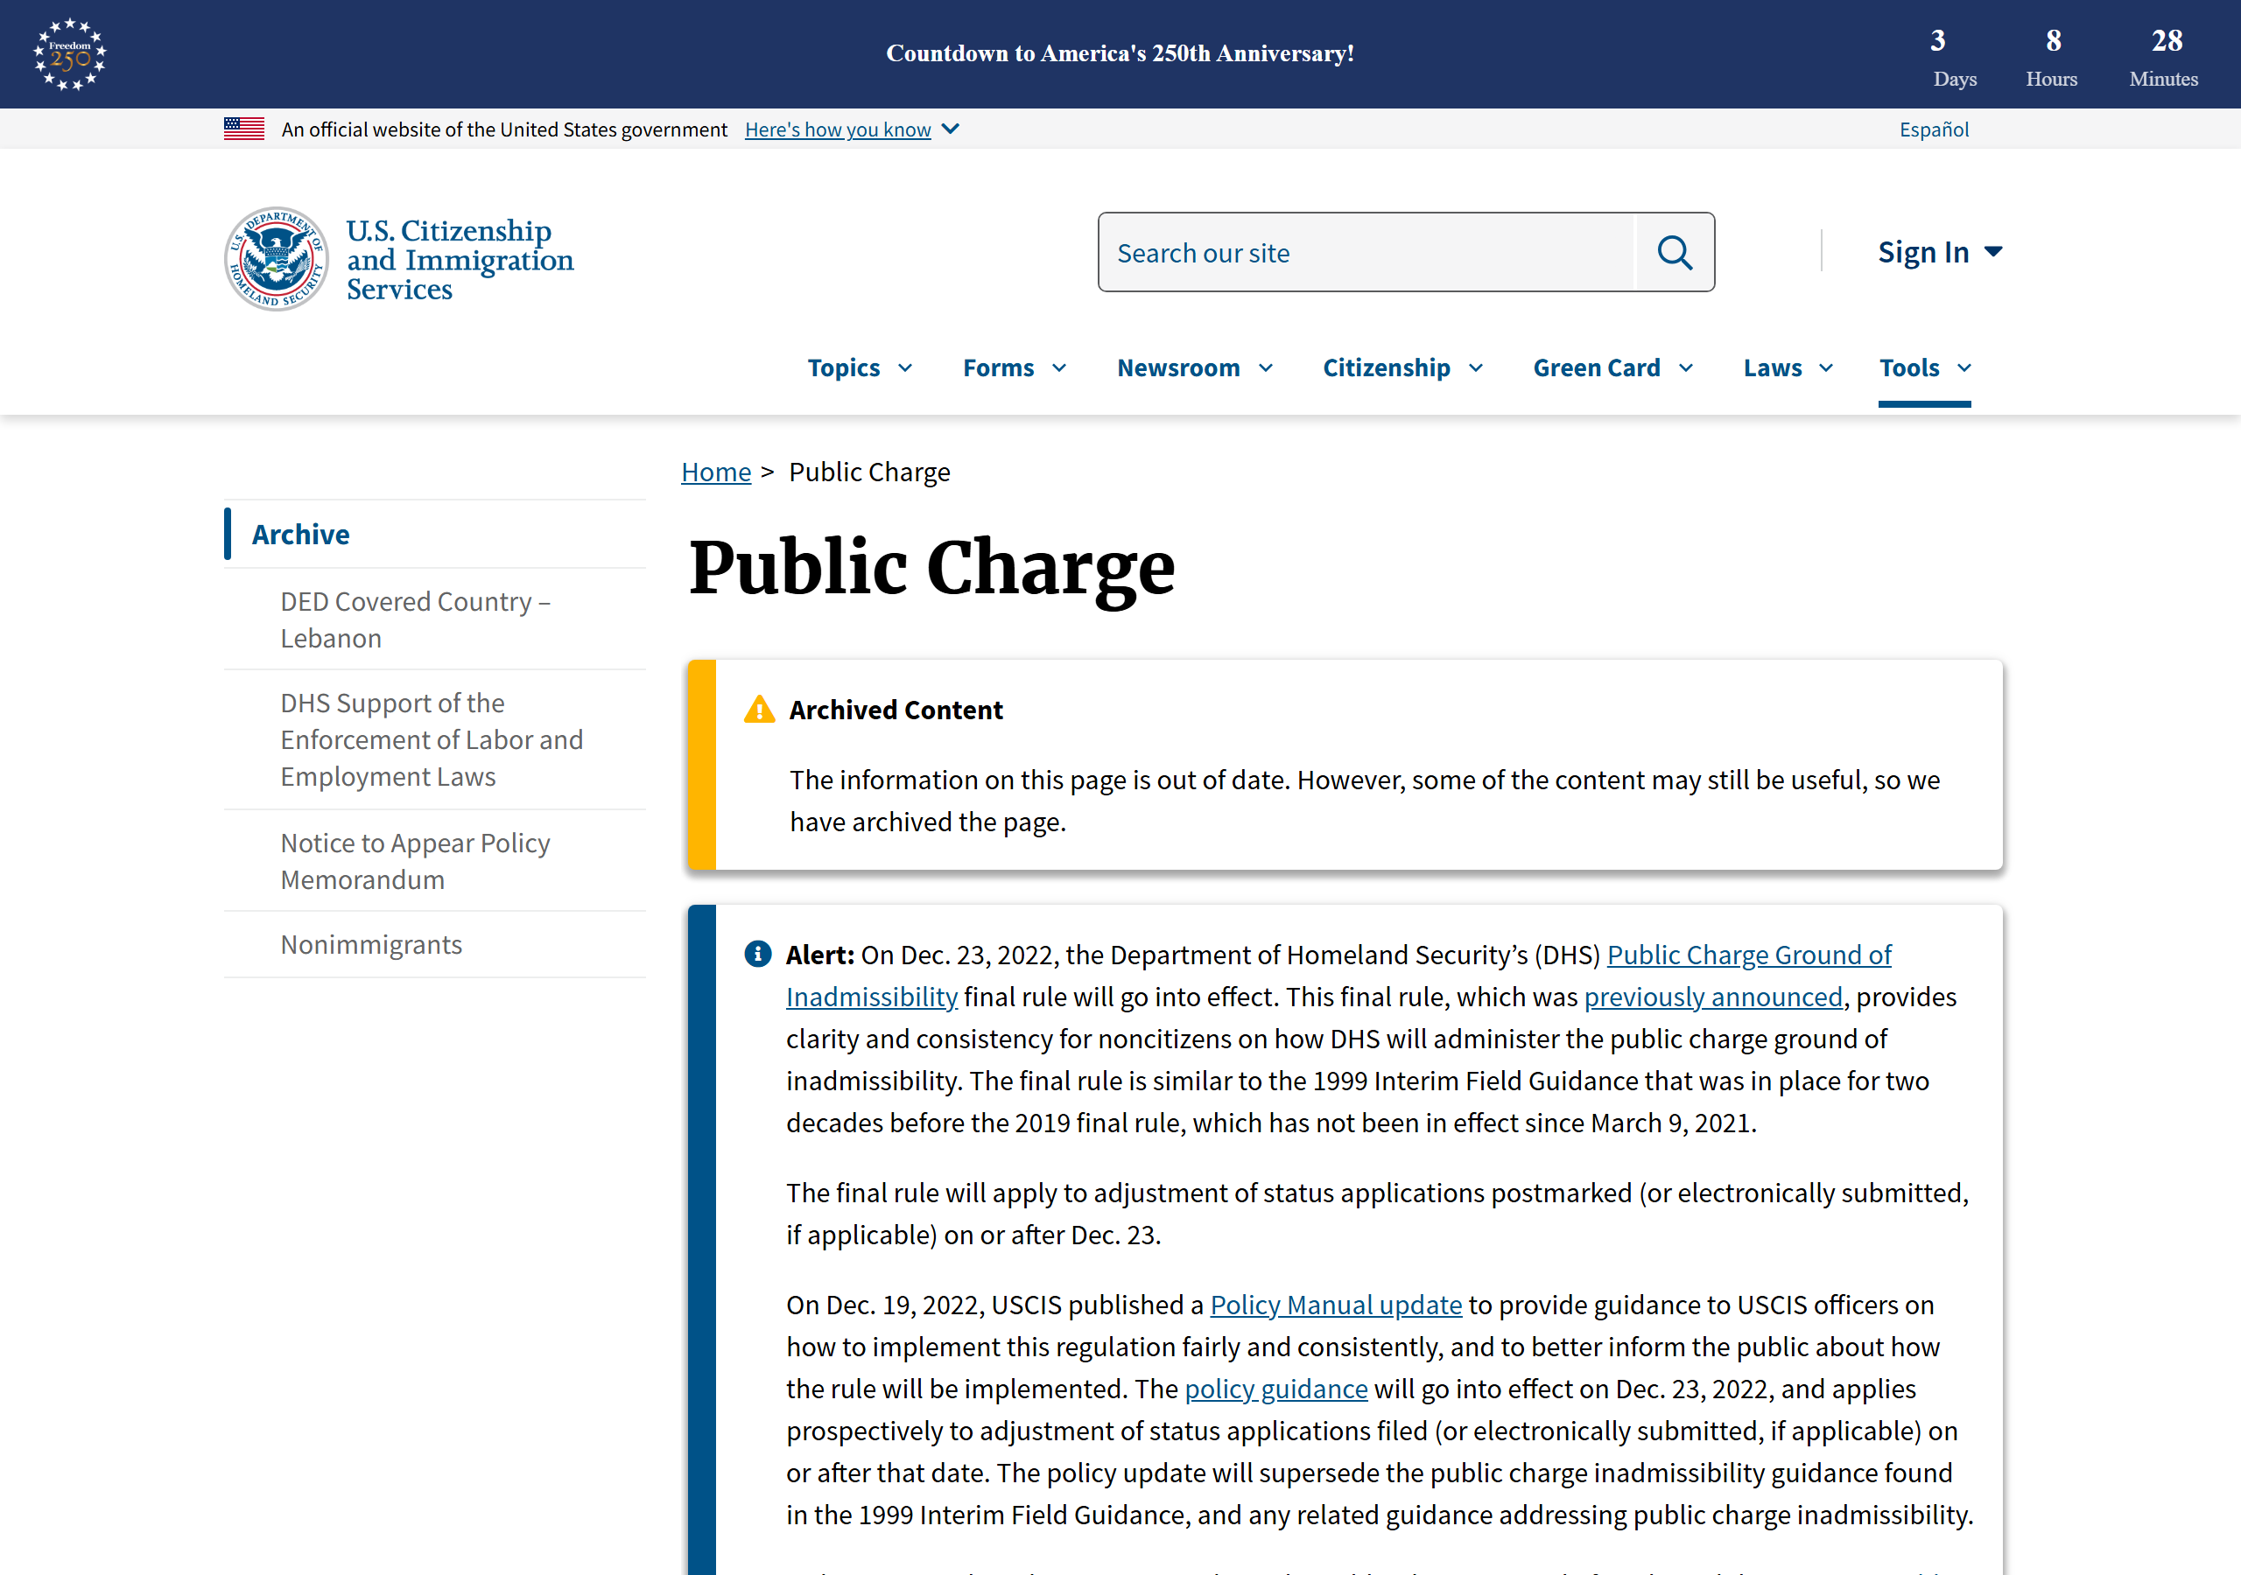This screenshot has width=2241, height=1575.
Task: Open the Tools navigation item
Action: click(1909, 367)
